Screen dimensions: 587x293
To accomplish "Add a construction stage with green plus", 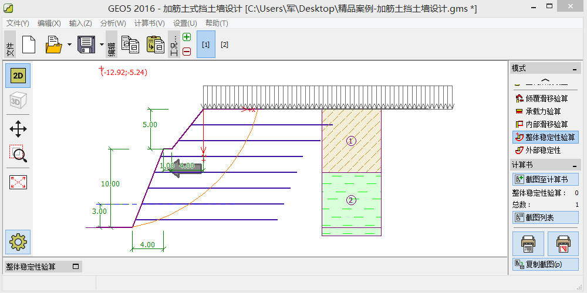I will (x=187, y=37).
